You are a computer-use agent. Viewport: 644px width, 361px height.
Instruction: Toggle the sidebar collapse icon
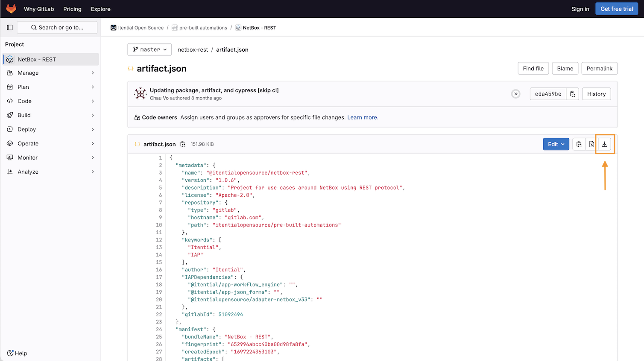[x=10, y=27]
